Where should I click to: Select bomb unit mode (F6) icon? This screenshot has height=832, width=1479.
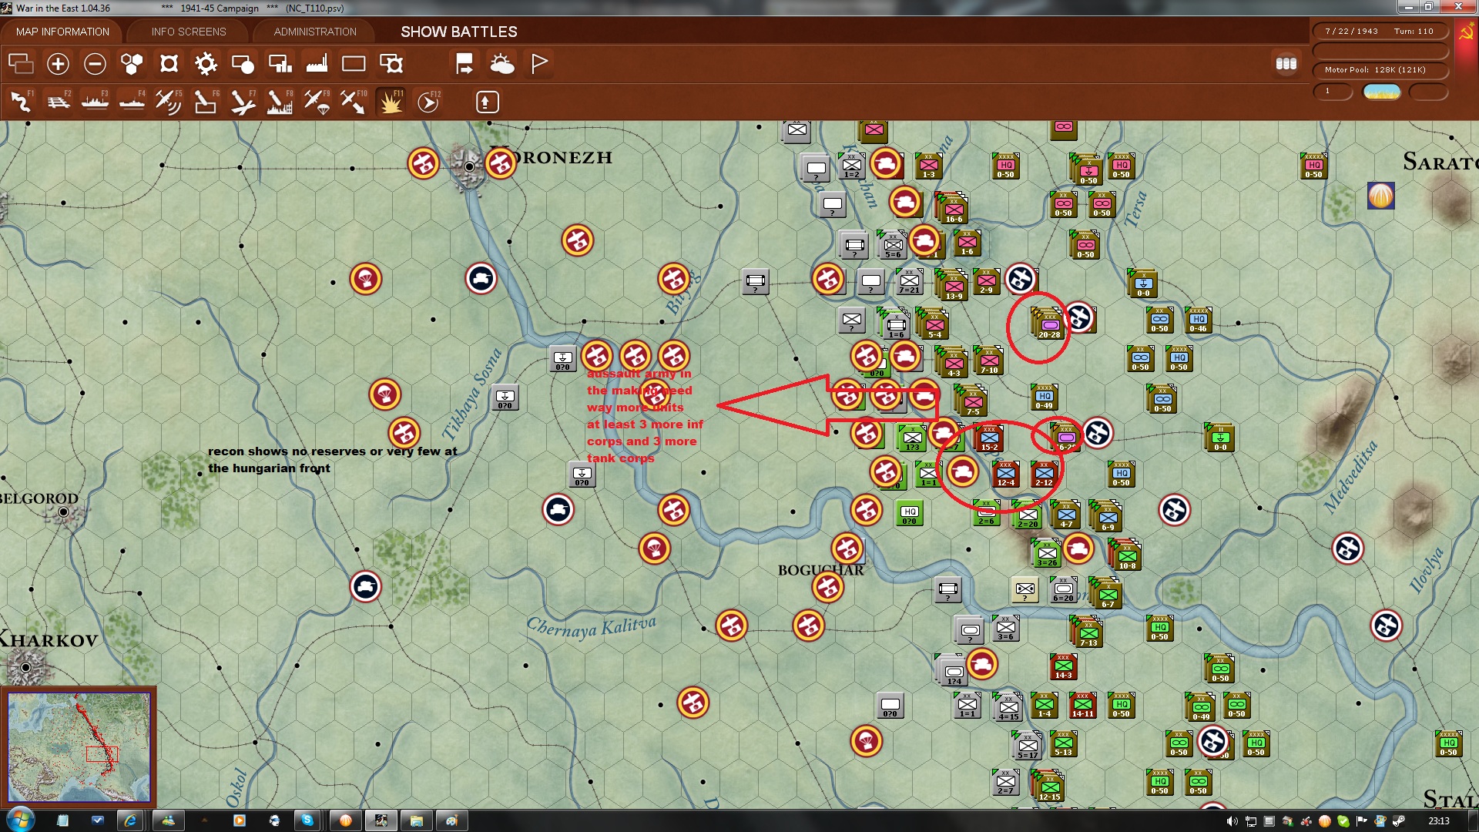[x=206, y=102]
